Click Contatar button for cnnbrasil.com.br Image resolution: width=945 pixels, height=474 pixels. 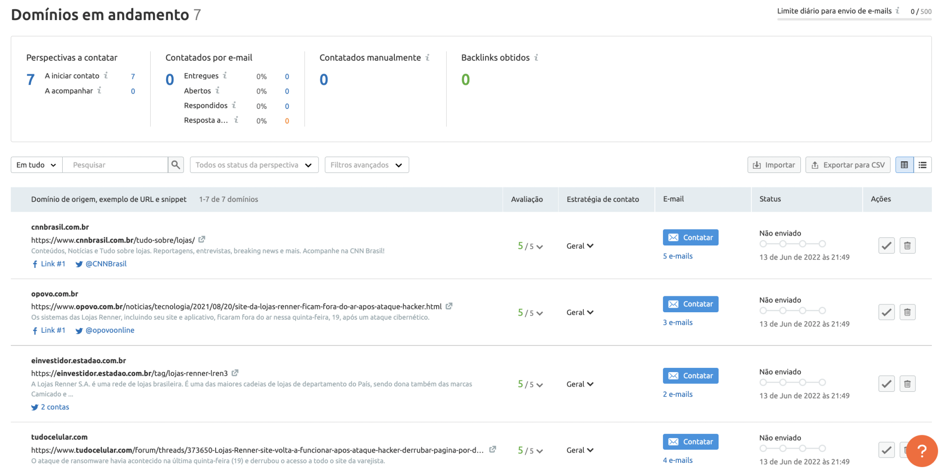[691, 237]
